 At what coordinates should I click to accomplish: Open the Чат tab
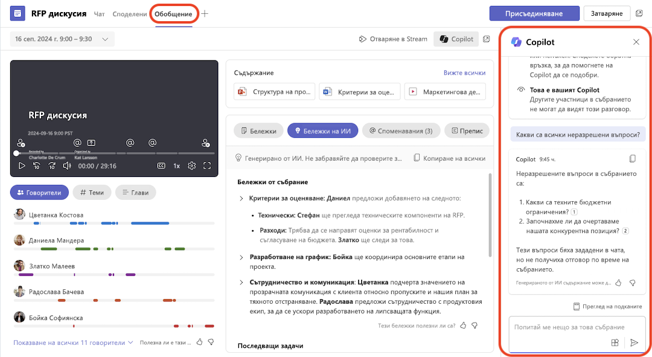(x=100, y=14)
